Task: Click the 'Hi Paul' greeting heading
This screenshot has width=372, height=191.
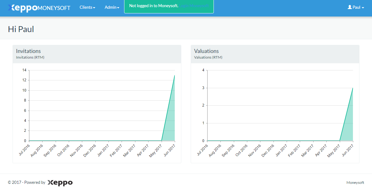Action: (x=21, y=29)
